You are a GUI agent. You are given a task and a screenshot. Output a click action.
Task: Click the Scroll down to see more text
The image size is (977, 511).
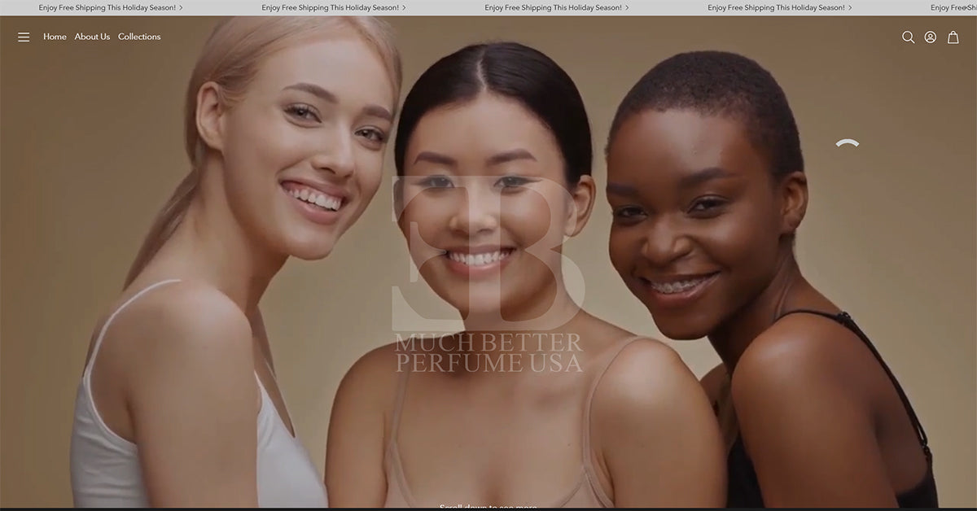pos(488,506)
